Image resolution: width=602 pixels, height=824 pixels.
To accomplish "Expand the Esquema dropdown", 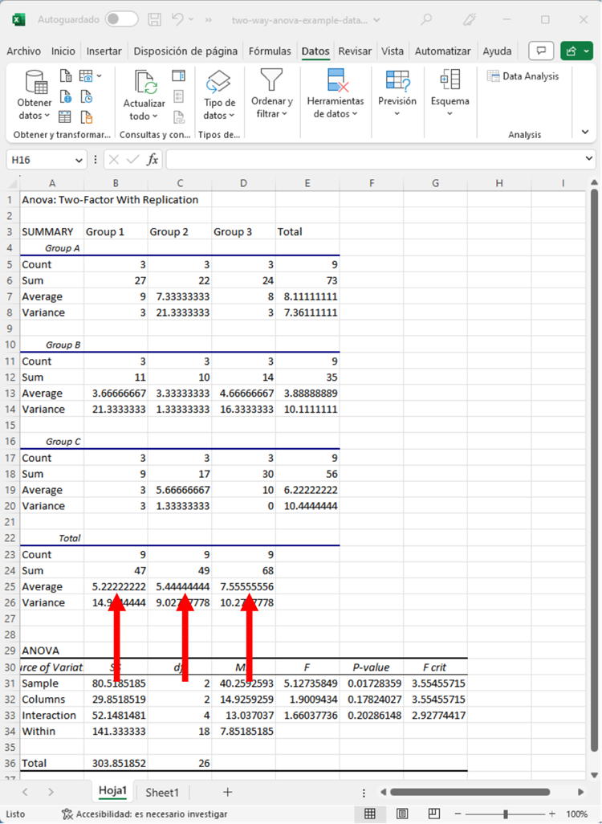I will (x=449, y=113).
